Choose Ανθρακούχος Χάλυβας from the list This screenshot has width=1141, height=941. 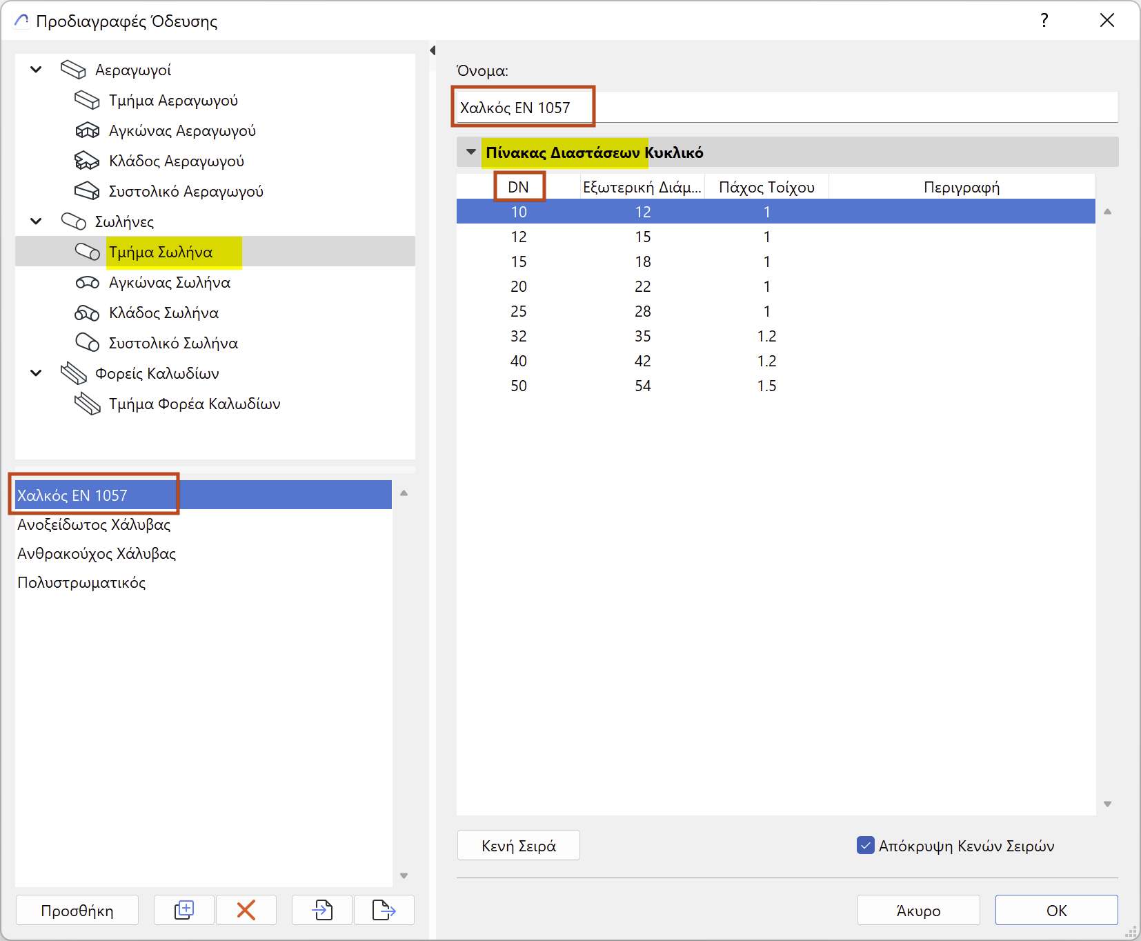point(204,553)
